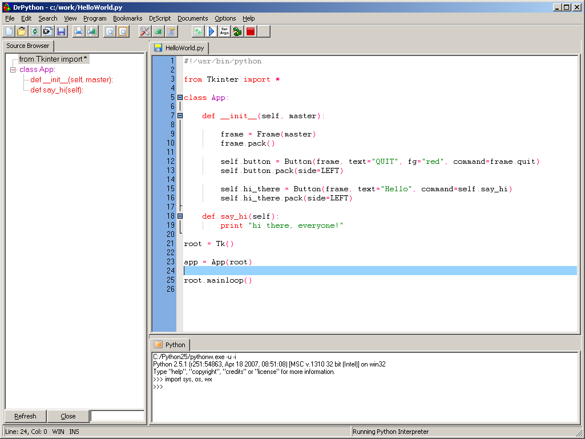Open the Search menu
Screen dimensions: 585x439
[48, 18]
